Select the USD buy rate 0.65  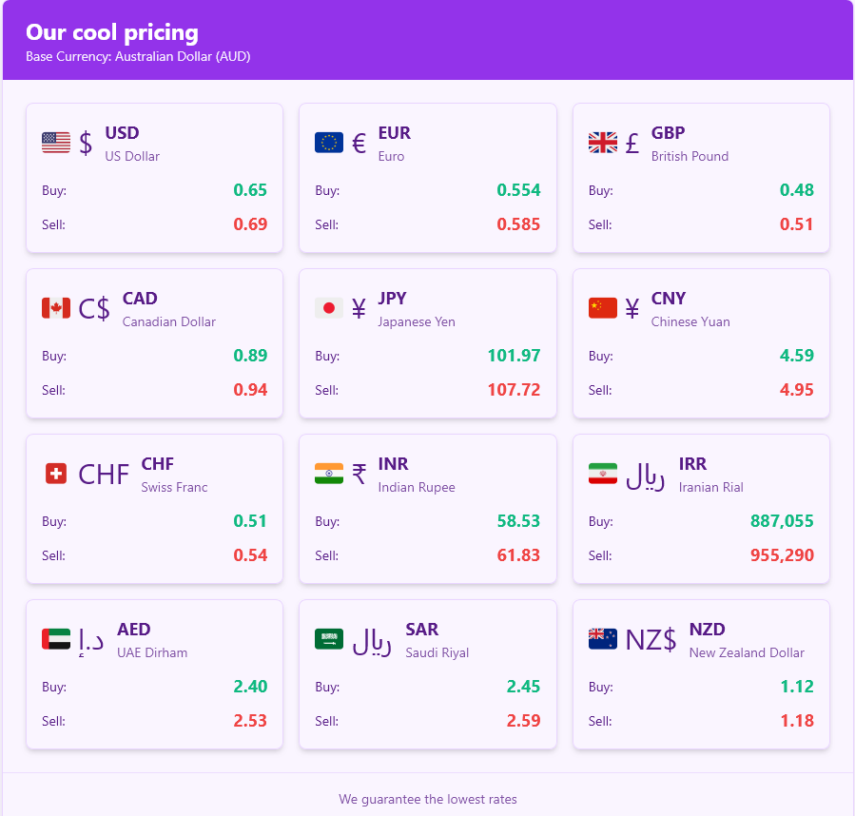(x=250, y=190)
